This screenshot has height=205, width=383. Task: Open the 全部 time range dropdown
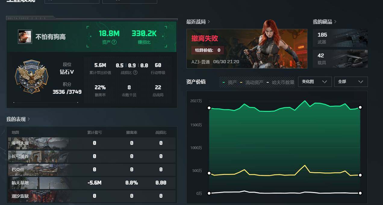pos(351,82)
